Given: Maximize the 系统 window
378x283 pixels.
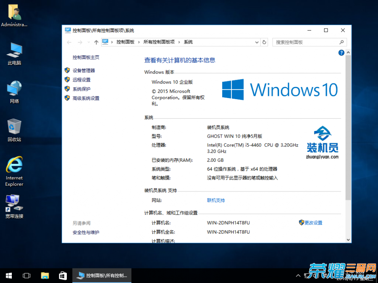Looking at the screenshot, I should [326, 31].
